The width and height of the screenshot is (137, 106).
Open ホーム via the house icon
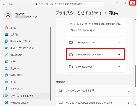point(6,28)
